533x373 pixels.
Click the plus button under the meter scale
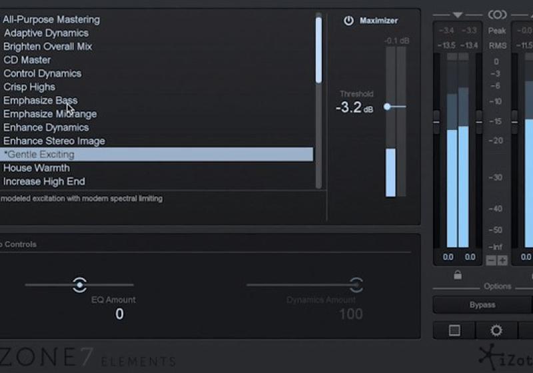pyautogui.click(x=502, y=260)
